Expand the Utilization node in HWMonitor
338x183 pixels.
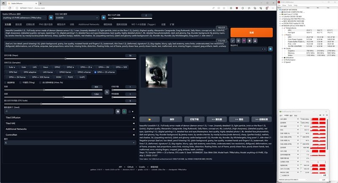(282, 58)
